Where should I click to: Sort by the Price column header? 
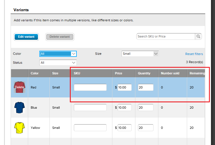point(118,73)
